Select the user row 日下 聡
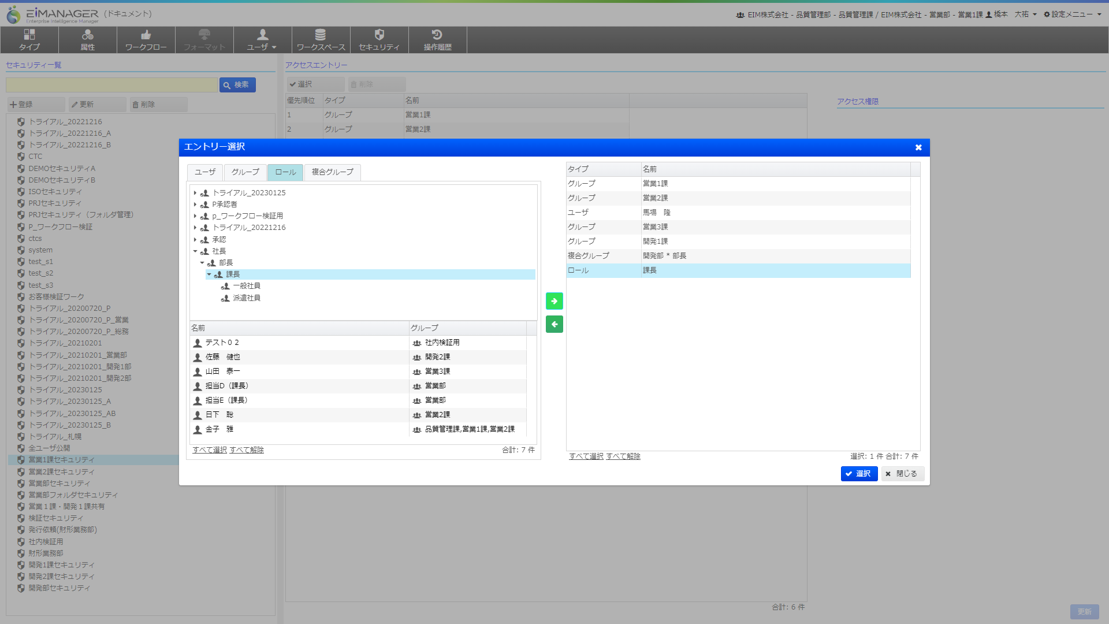Viewport: 1109px width, 624px height. pyautogui.click(x=358, y=415)
